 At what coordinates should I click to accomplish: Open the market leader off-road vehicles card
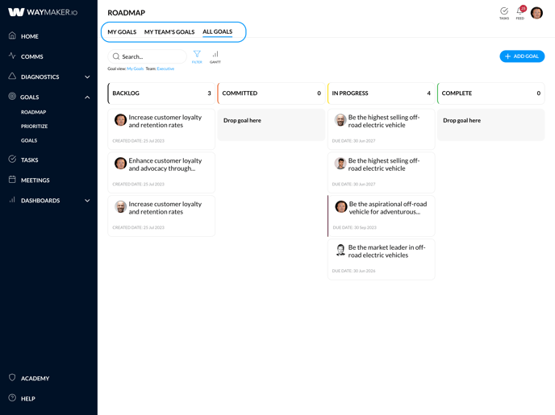pyautogui.click(x=381, y=259)
